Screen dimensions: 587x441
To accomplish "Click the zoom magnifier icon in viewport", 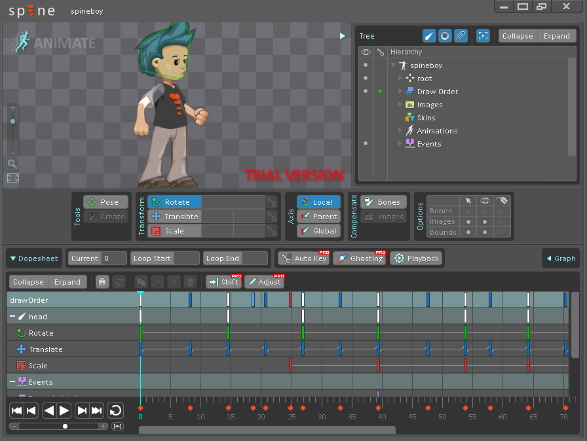I will (x=12, y=164).
